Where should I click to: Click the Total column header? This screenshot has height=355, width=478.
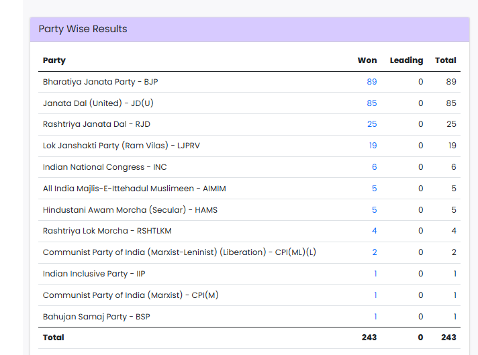(445, 60)
